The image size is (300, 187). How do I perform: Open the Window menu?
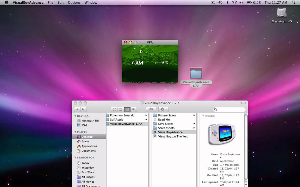click(x=91, y=3)
